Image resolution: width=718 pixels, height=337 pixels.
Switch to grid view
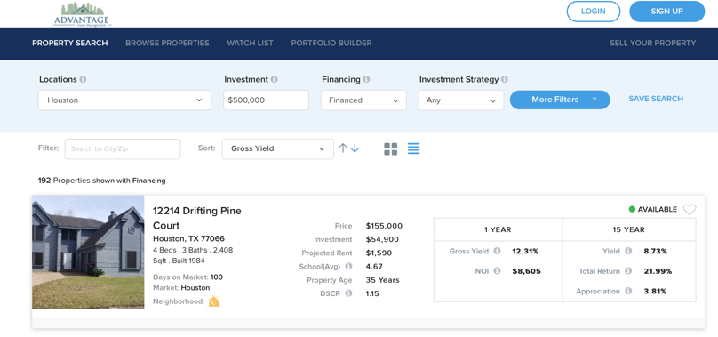(391, 149)
